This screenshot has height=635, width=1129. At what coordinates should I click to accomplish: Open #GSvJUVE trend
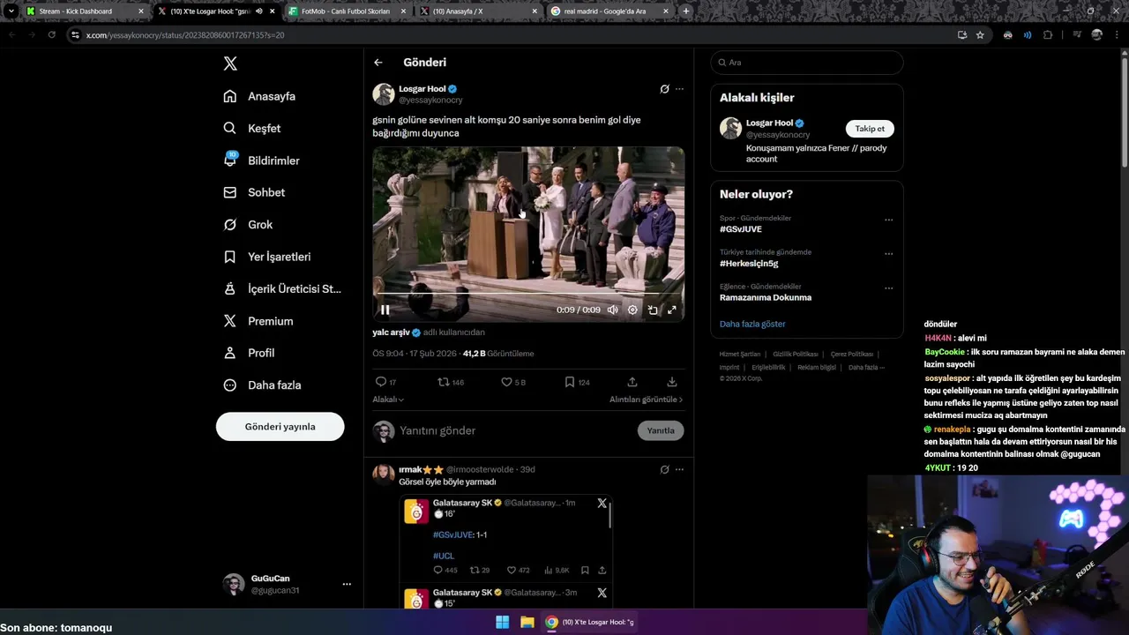741,229
